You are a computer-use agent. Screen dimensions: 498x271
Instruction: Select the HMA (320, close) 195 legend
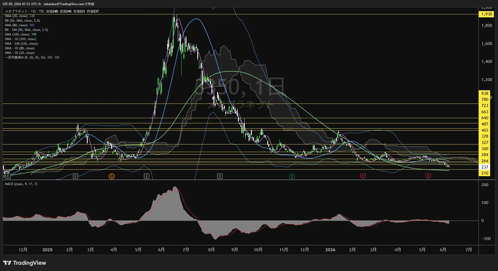coord(21,34)
